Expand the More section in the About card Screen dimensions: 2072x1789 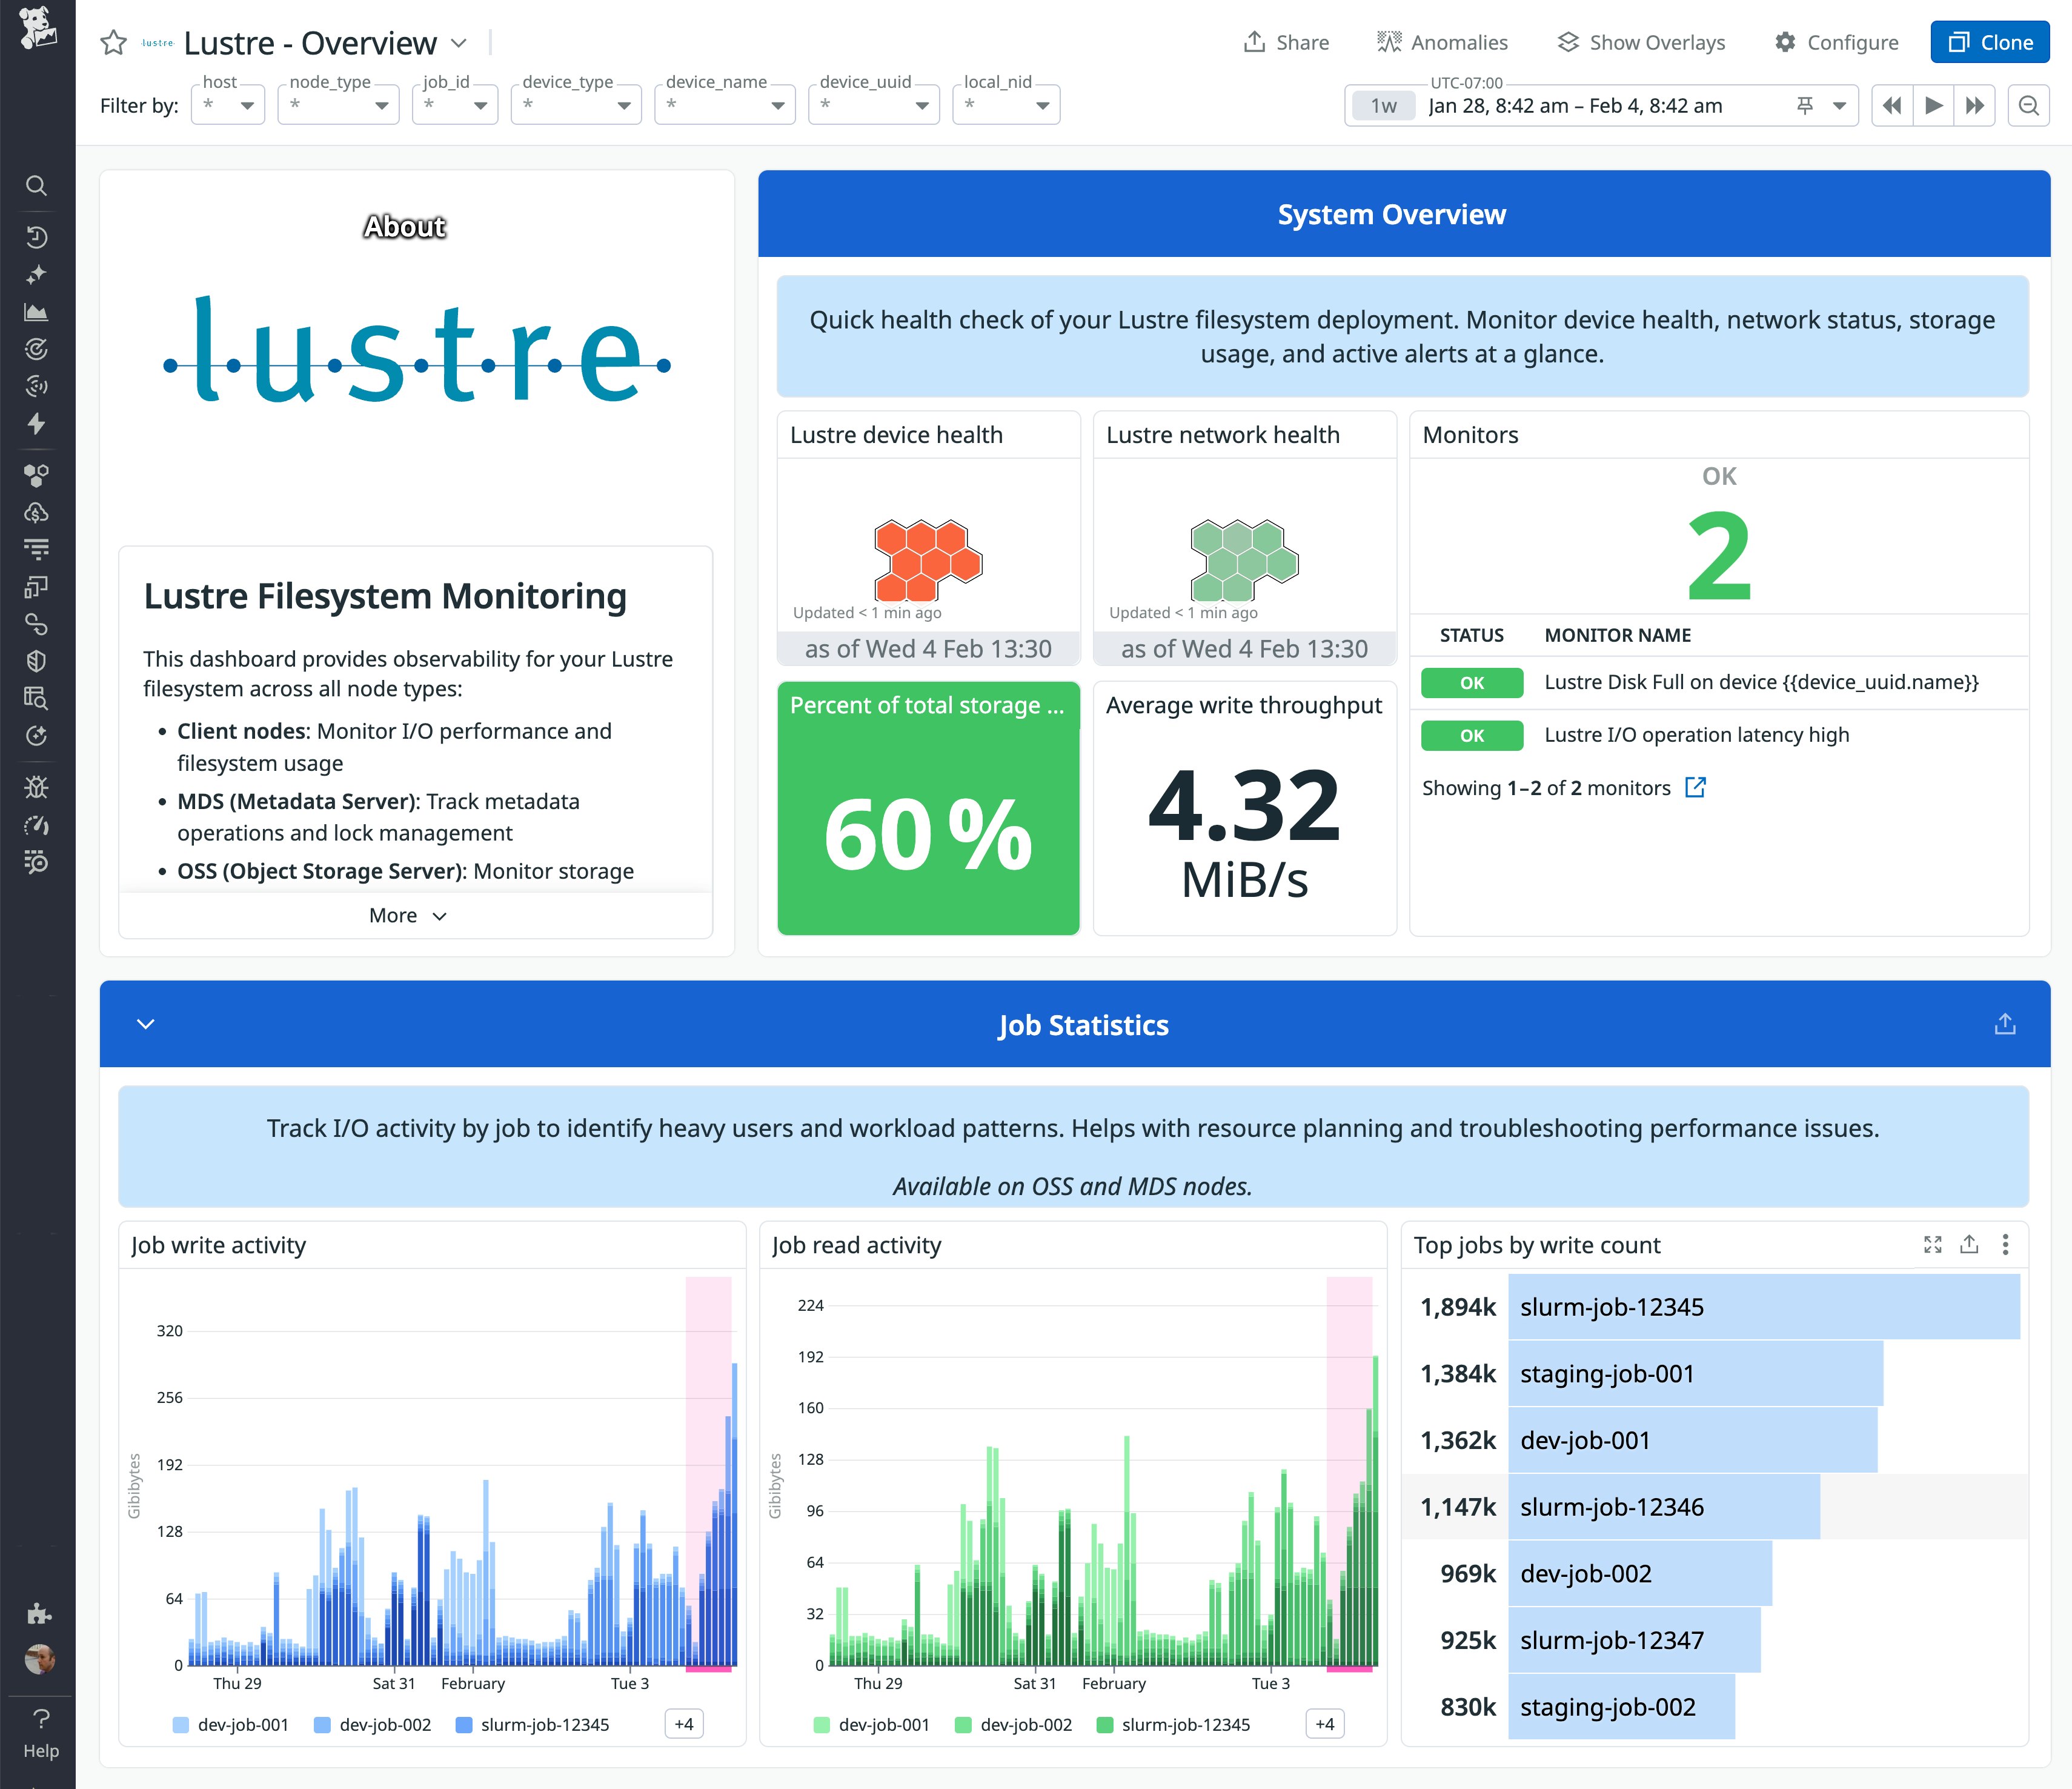[406, 914]
